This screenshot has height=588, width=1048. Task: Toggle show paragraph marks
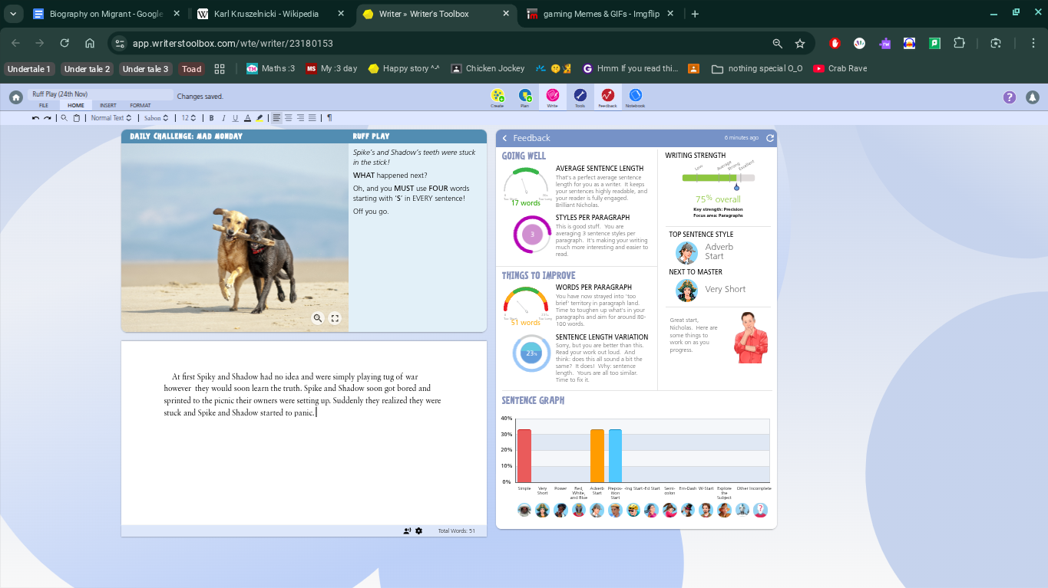click(329, 118)
